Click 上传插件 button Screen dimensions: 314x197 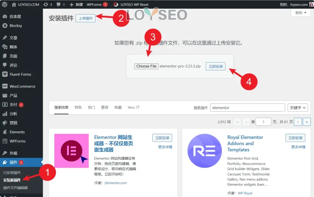pos(85,18)
